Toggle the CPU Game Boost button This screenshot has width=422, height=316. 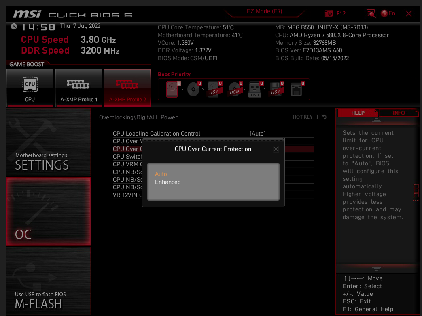tap(30, 88)
